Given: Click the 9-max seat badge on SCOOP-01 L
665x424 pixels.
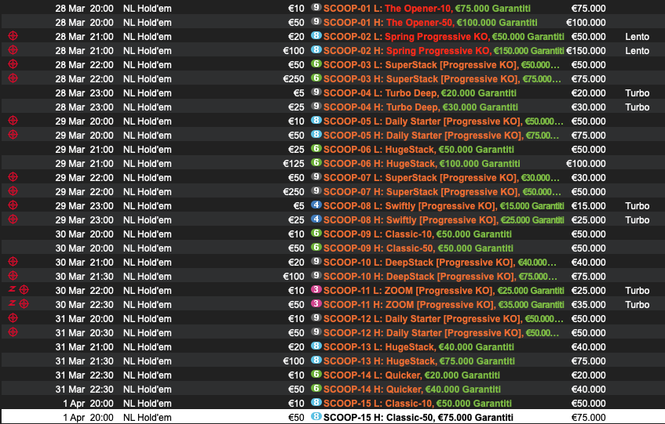Looking at the screenshot, I should coord(316,7).
